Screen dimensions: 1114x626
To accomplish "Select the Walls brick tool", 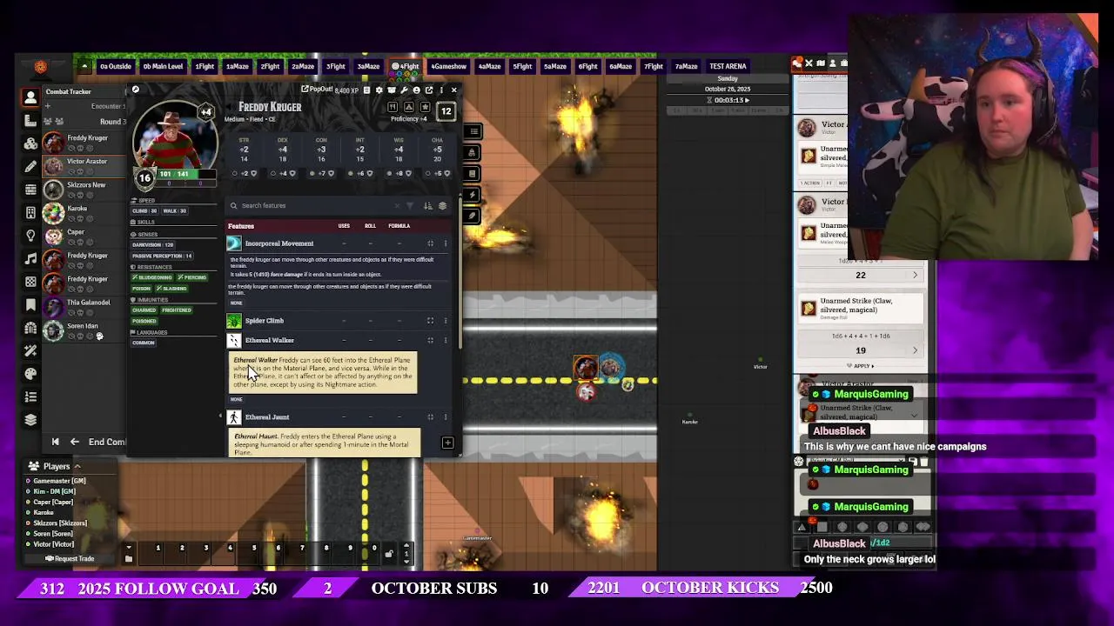I will coord(30,190).
